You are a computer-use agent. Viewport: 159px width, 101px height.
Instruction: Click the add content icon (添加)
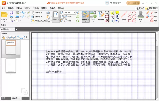point(93,16)
